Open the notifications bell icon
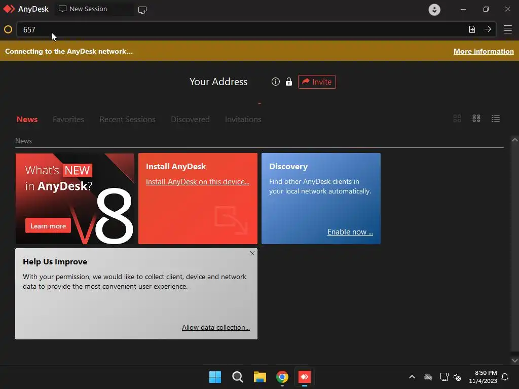519x389 pixels. [x=505, y=377]
